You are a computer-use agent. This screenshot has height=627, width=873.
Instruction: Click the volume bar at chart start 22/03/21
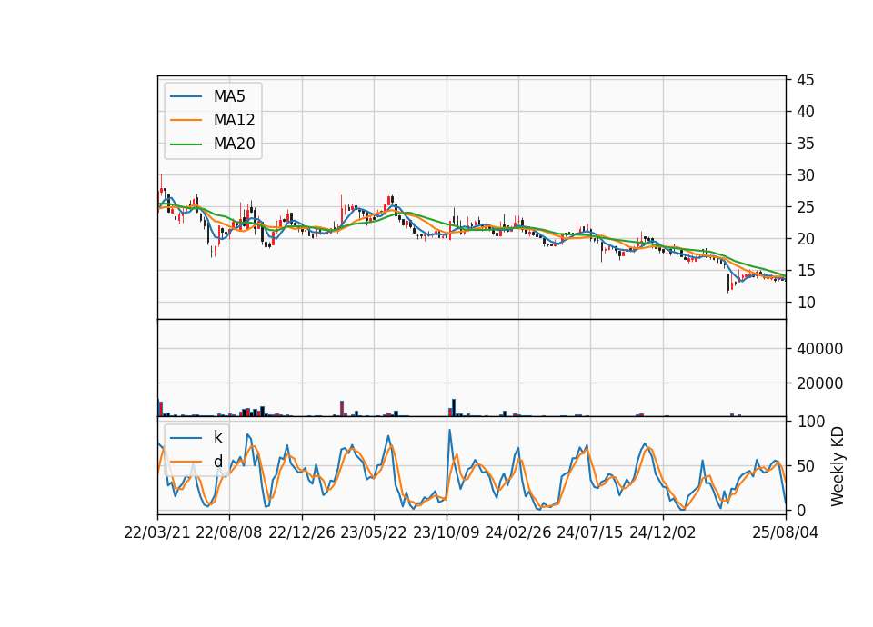160,409
